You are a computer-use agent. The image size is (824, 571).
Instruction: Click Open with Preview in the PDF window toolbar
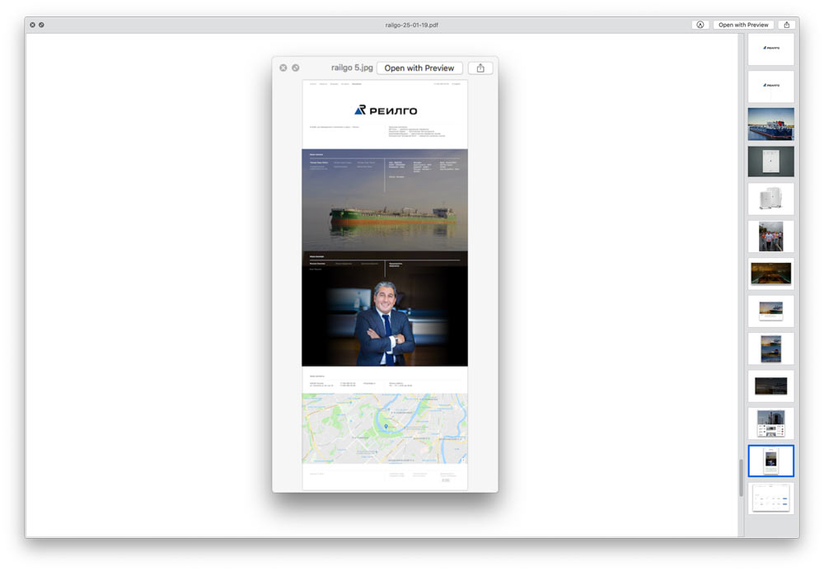(743, 25)
